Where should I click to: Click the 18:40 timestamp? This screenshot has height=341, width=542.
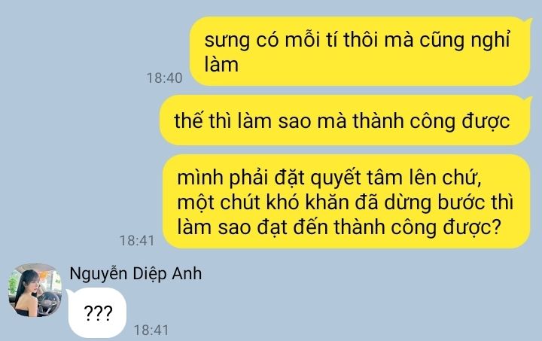click(x=164, y=78)
